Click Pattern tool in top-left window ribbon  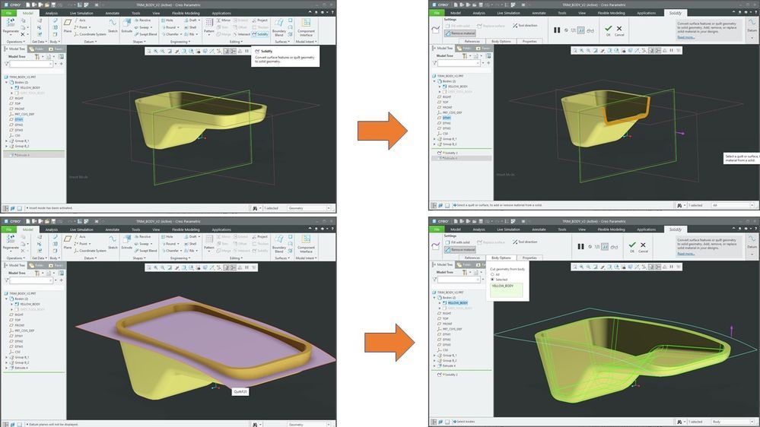coord(209,26)
